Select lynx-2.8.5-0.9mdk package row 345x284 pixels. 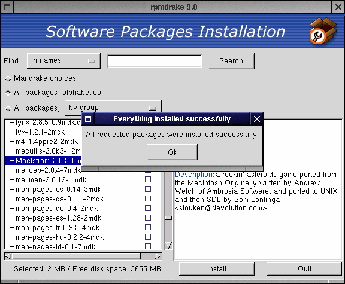pyautogui.click(x=48, y=123)
